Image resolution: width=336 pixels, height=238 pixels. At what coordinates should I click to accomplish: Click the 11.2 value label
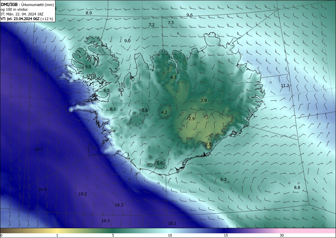coord(285,86)
